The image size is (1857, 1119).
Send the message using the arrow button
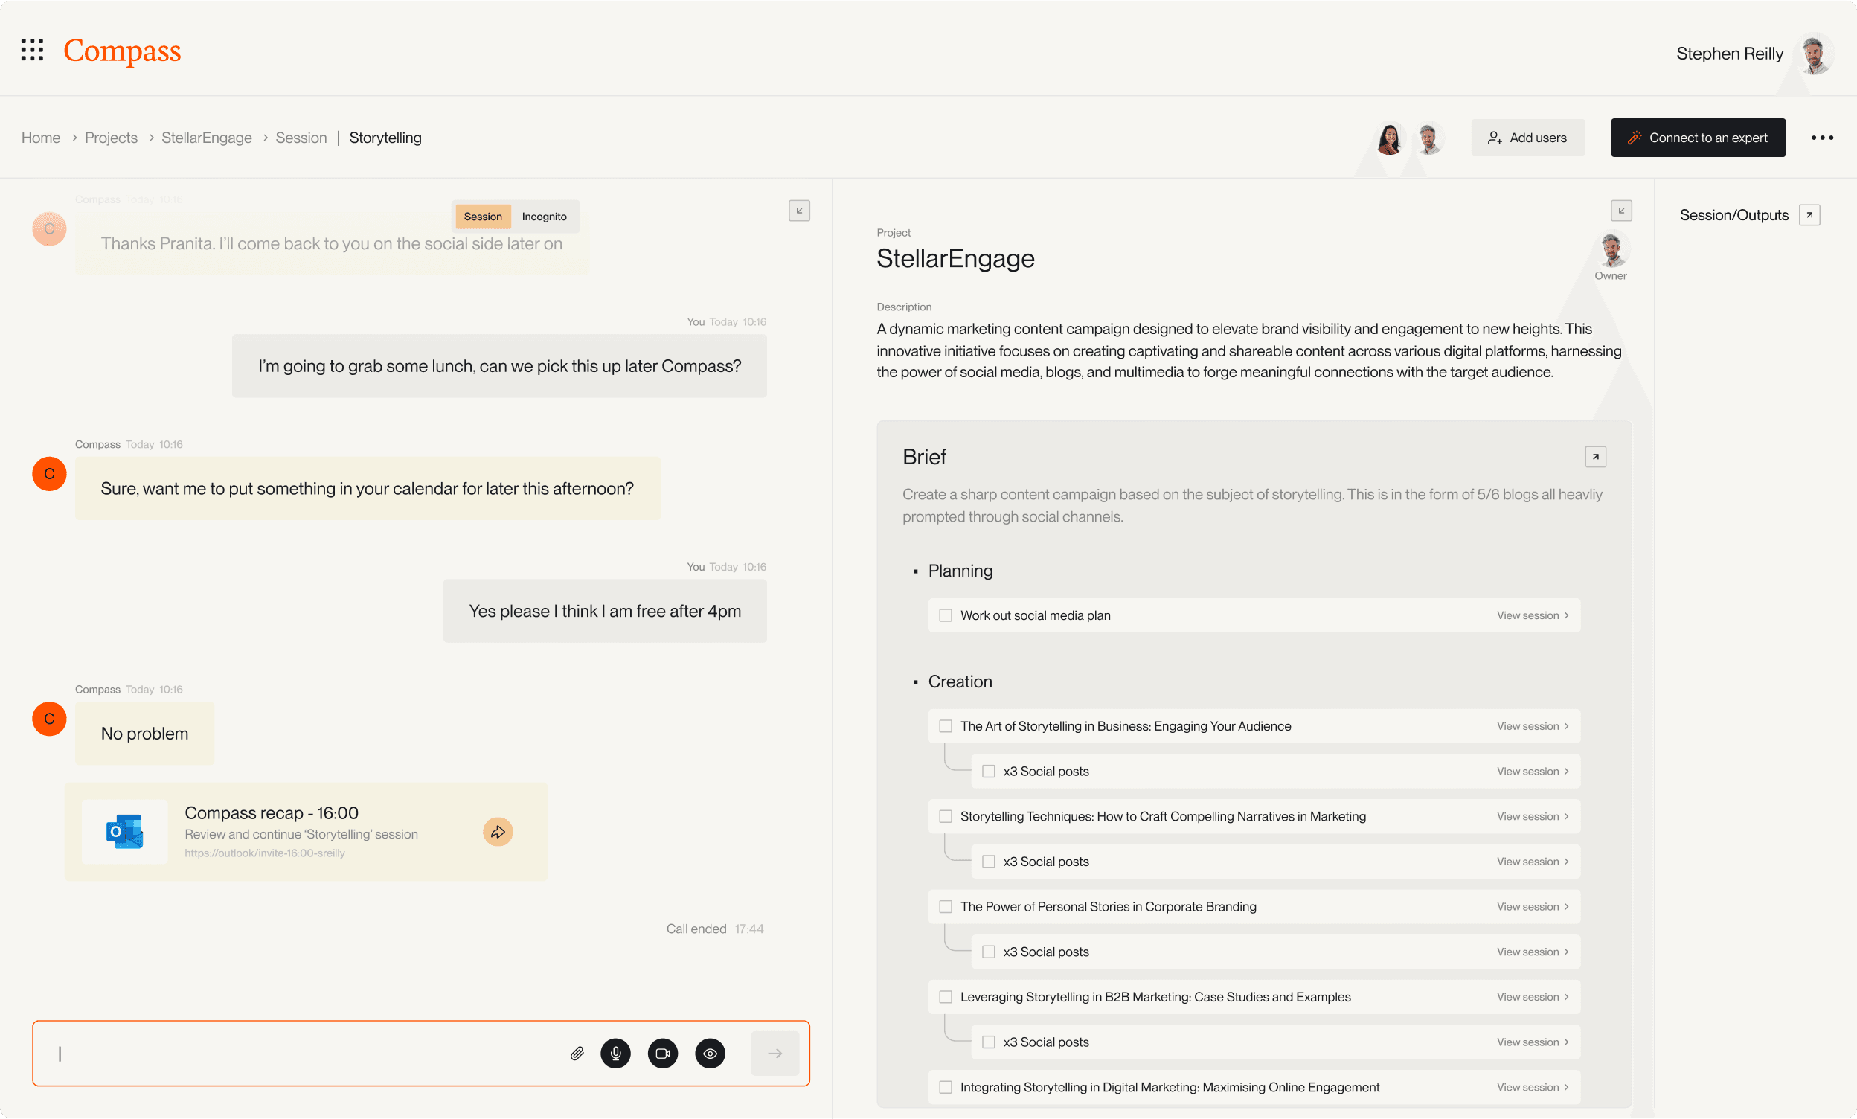coord(774,1054)
